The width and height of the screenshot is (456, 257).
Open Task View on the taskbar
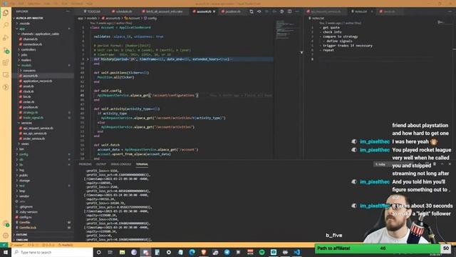pyautogui.click(x=110, y=252)
